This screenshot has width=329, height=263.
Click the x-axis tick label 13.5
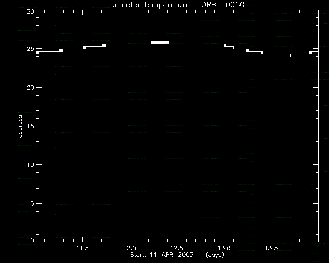[271, 248]
